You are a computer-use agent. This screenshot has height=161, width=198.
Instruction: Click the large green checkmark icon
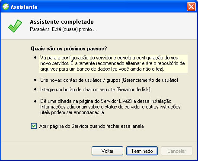click(15, 26)
